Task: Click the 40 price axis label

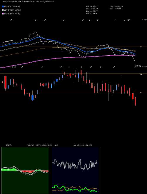Action: pyautogui.click(x=141, y=92)
